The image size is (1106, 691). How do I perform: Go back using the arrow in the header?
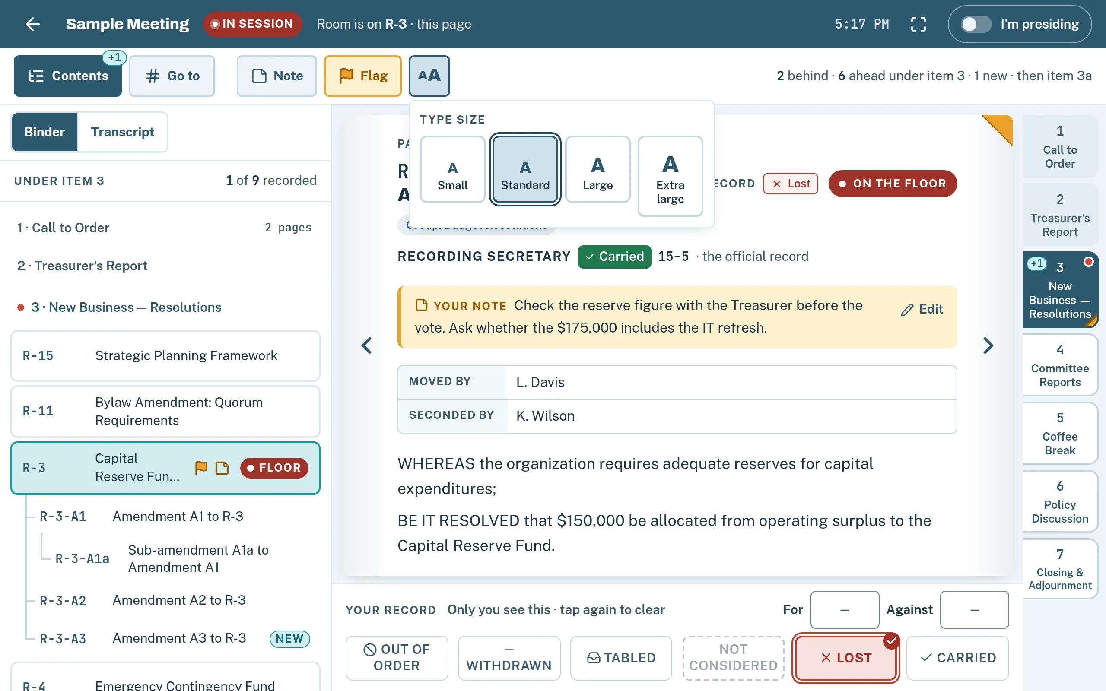[x=33, y=24]
